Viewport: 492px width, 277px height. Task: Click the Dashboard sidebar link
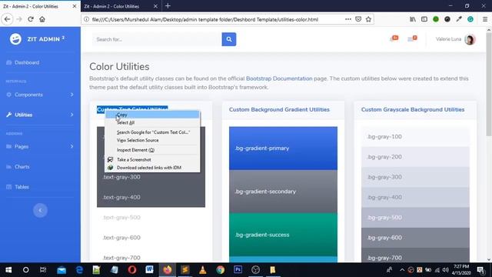pos(27,62)
